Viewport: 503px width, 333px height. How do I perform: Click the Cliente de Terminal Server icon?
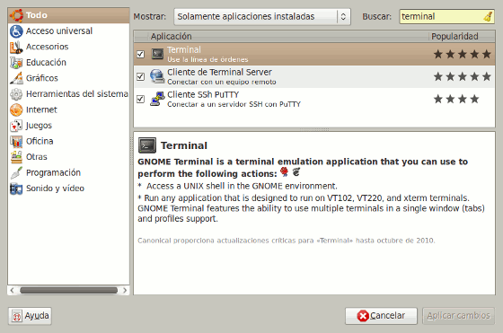pyautogui.click(x=157, y=76)
